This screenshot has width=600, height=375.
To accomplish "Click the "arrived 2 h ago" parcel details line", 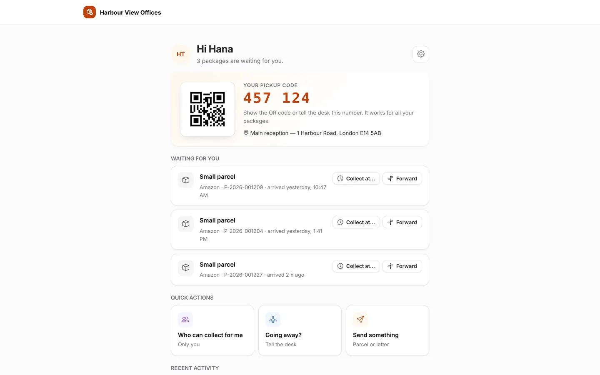I will pyautogui.click(x=252, y=275).
